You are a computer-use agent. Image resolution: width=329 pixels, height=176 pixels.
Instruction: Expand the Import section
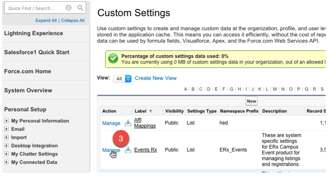point(6,137)
